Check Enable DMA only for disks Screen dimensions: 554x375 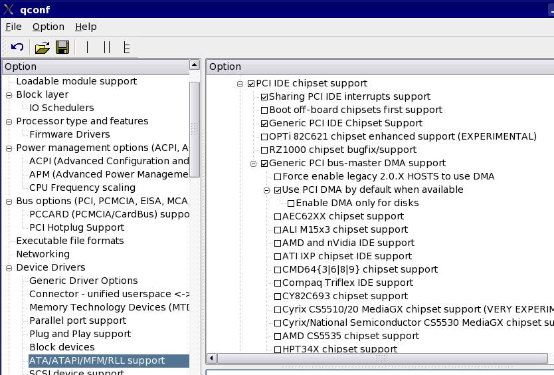291,203
